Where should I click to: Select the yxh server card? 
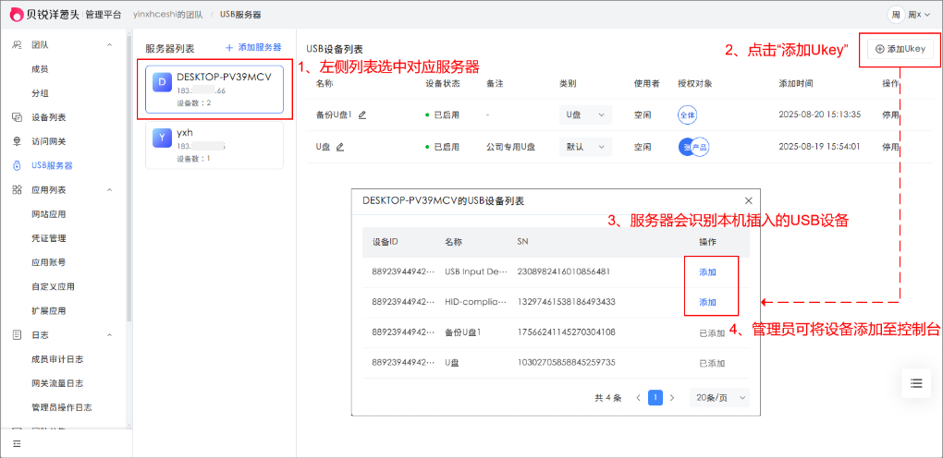tap(214, 146)
